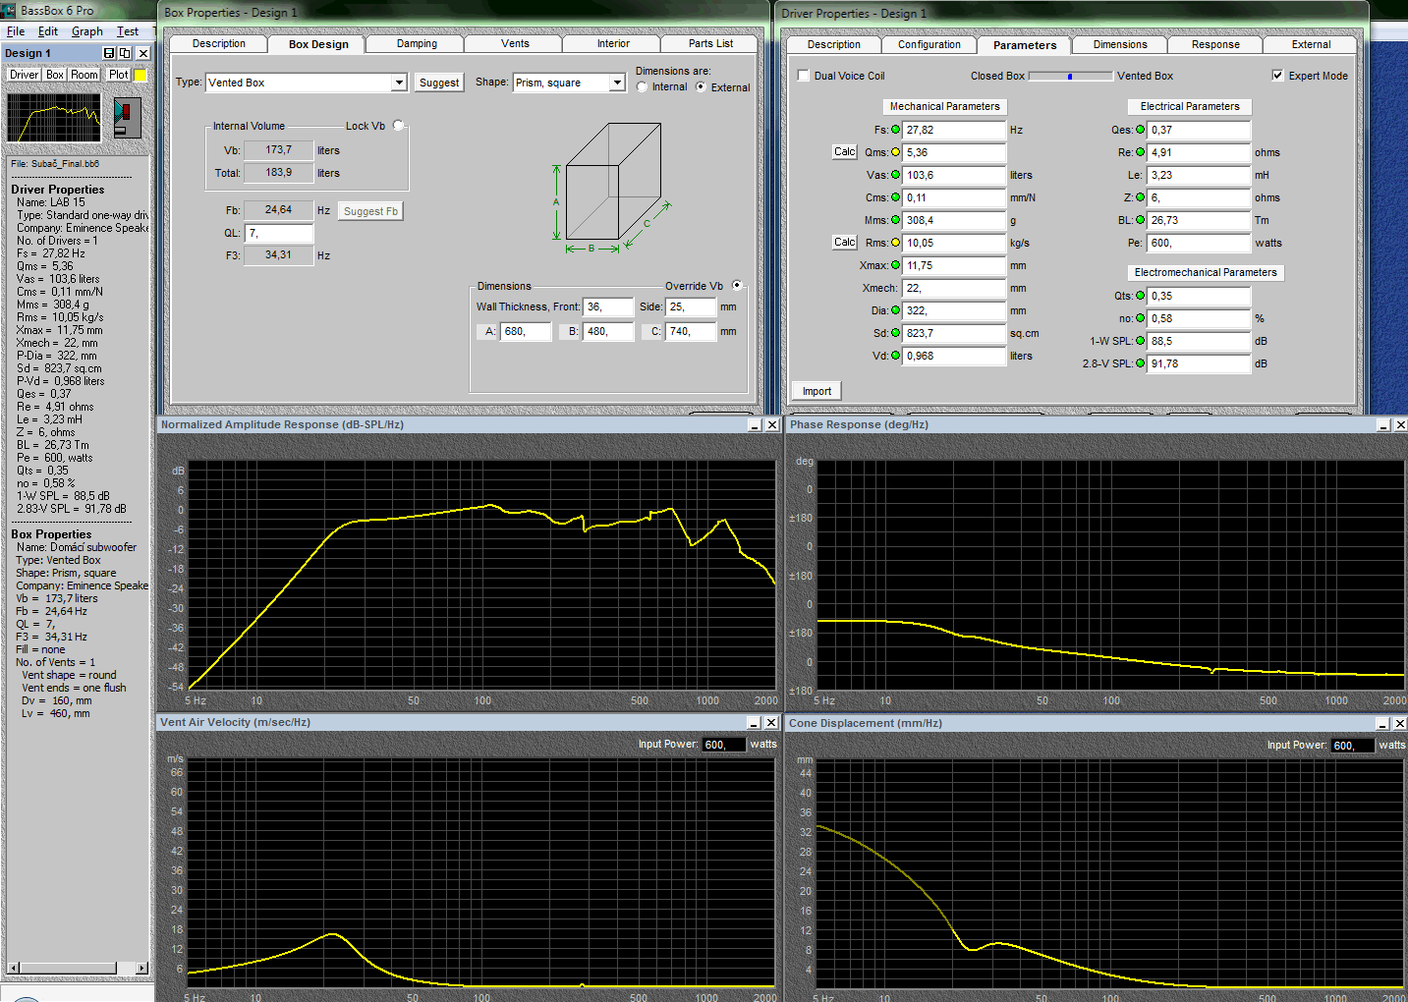Click the Suggest button beside box type

[438, 83]
